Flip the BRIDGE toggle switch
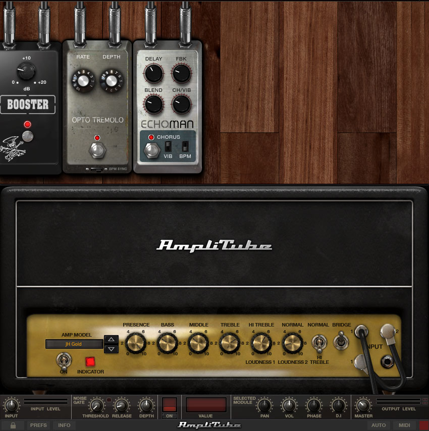This screenshot has width=429, height=431. (x=341, y=341)
